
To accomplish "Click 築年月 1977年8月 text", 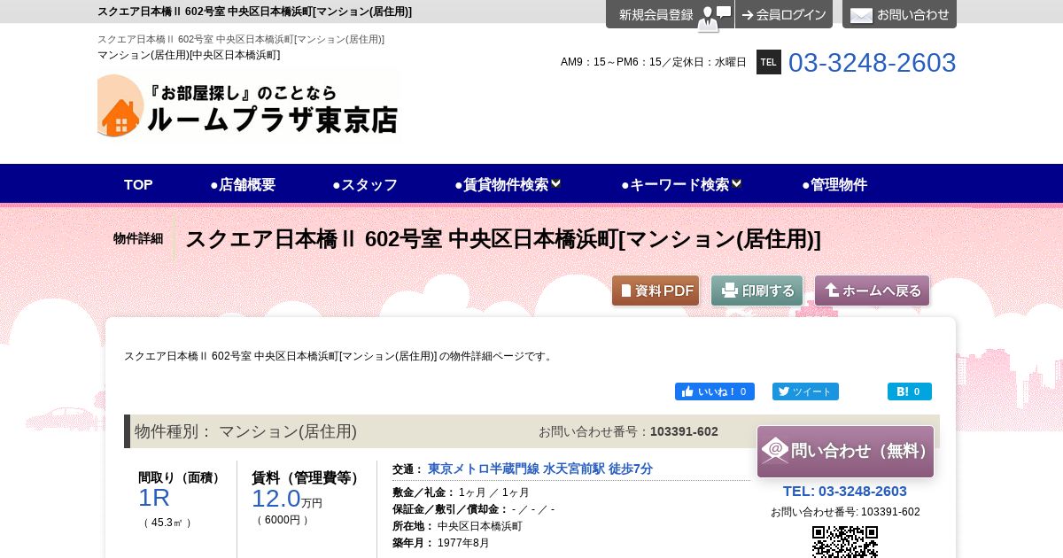I will tap(441, 543).
